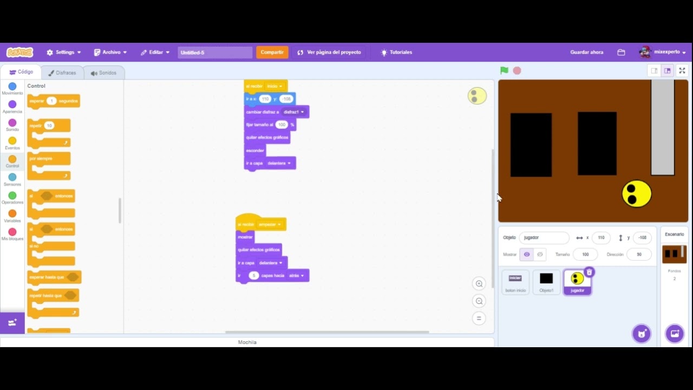Switch to small stage layout

654,70
